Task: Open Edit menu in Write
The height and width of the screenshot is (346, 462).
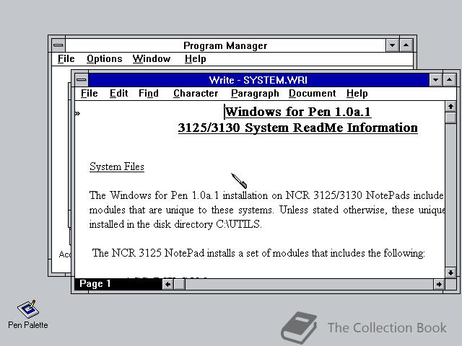Action: pos(118,94)
